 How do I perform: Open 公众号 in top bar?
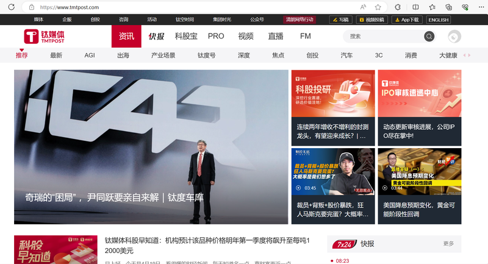click(257, 20)
